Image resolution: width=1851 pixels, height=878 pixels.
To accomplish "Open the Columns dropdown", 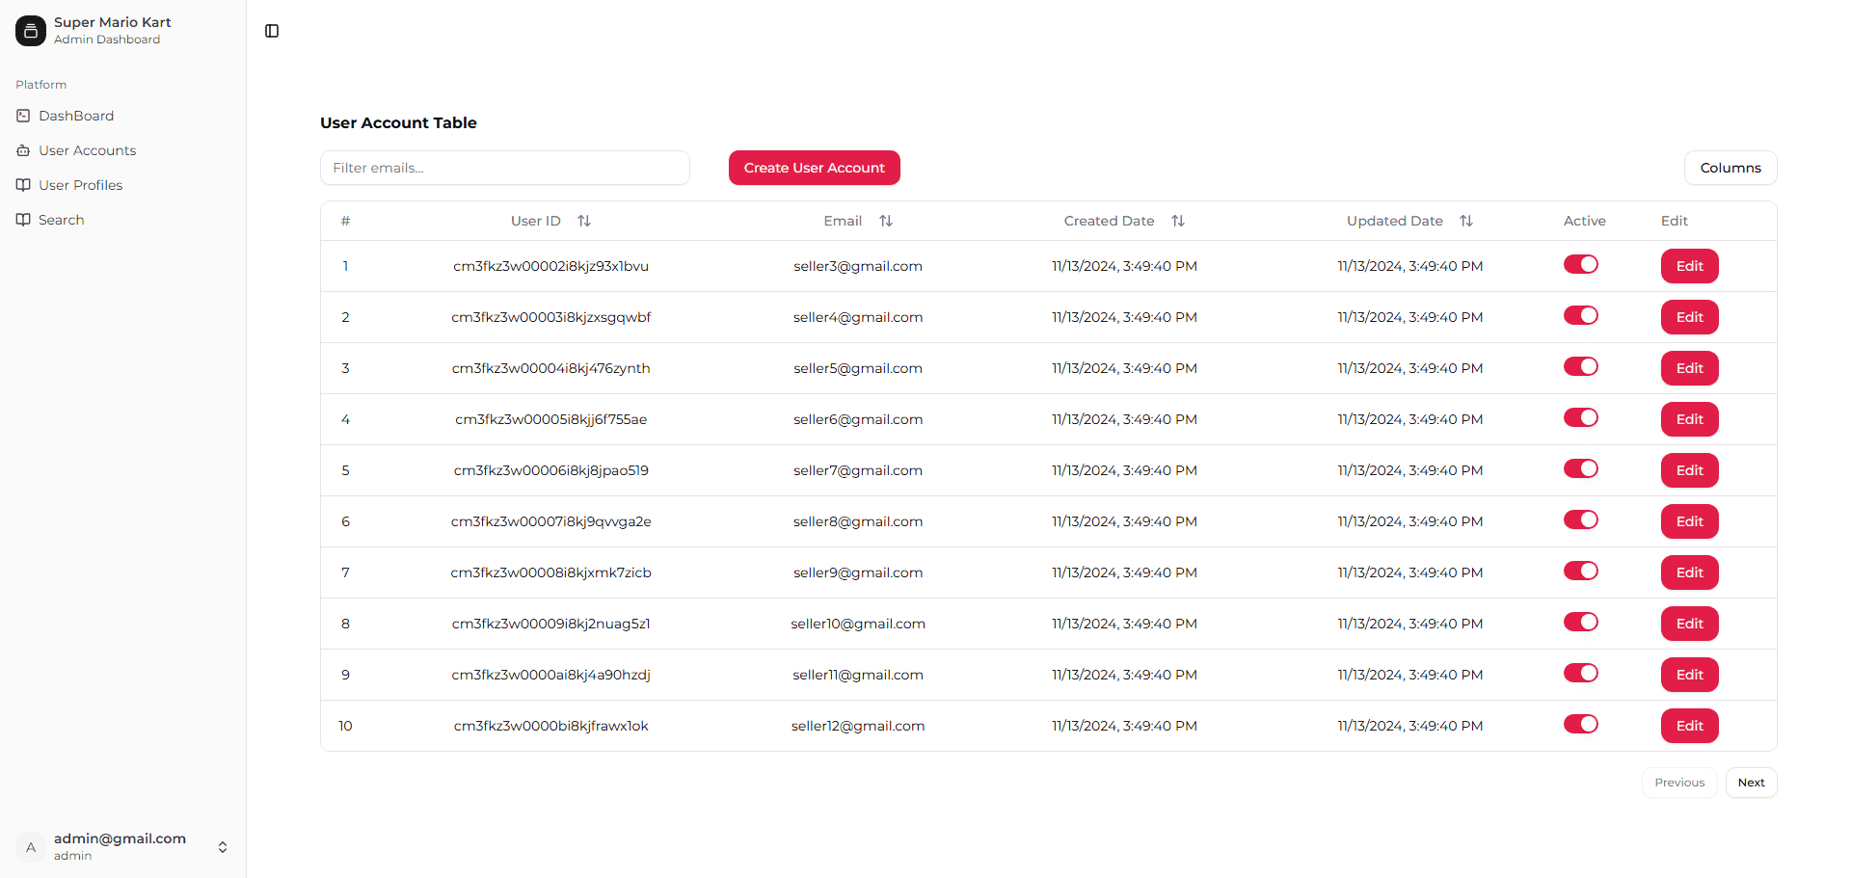I will coord(1730,168).
